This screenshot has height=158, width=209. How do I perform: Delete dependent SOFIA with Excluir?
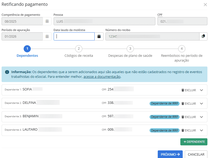click(188, 90)
